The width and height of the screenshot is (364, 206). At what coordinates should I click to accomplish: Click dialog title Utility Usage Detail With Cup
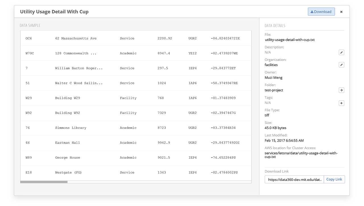pyautogui.click(x=54, y=12)
